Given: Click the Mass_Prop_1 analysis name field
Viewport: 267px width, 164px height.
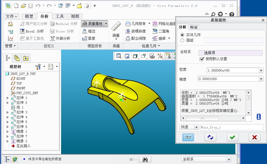Looking at the screenshot, I should coord(231,127).
